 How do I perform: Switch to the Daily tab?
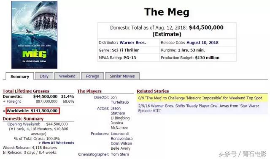44,76
